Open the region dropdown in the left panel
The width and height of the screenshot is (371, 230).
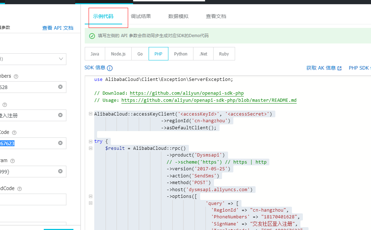tap(61, 59)
